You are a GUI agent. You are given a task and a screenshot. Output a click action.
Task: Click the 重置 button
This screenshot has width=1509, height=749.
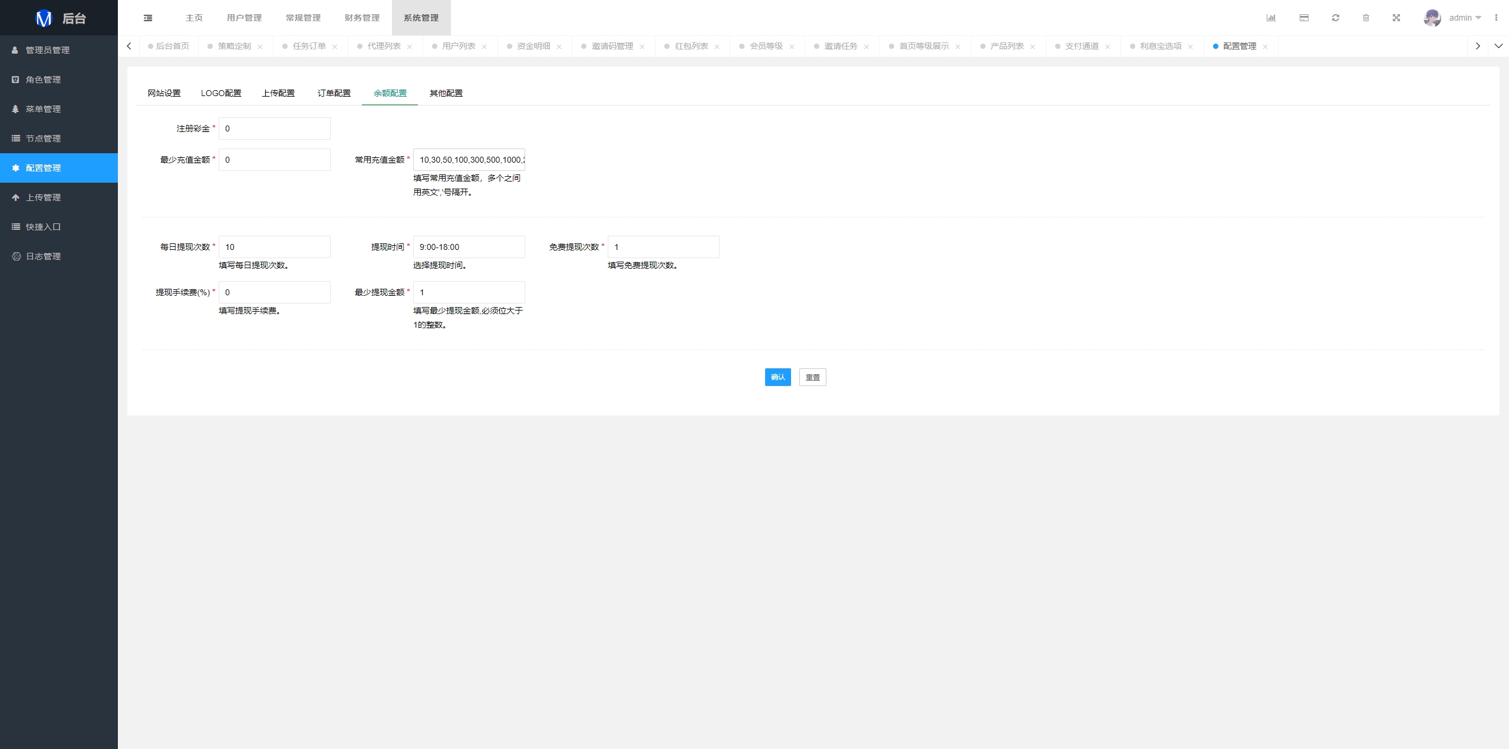pyautogui.click(x=811, y=377)
